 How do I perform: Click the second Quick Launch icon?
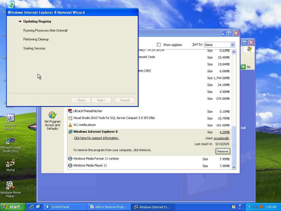pos(38,207)
